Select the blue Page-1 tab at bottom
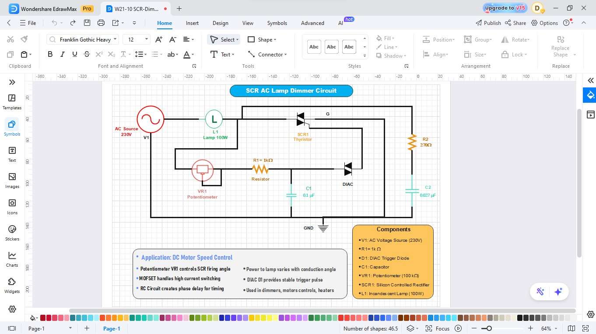This screenshot has height=334, width=596. point(112,328)
